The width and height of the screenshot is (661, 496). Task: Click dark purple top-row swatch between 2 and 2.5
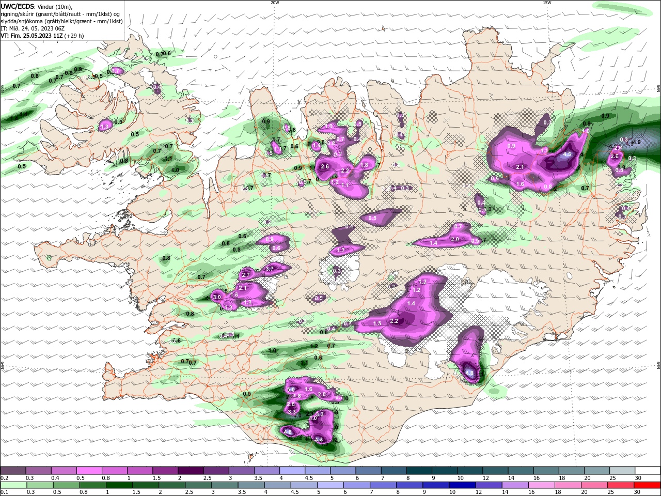(191, 471)
